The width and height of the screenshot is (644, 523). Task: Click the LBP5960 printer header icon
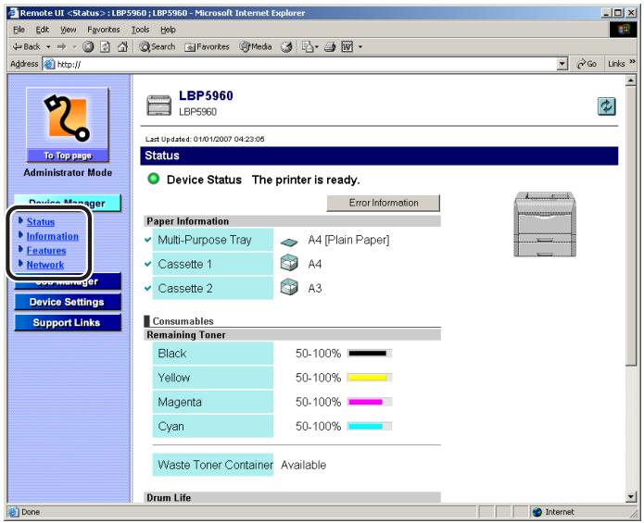coord(159,105)
